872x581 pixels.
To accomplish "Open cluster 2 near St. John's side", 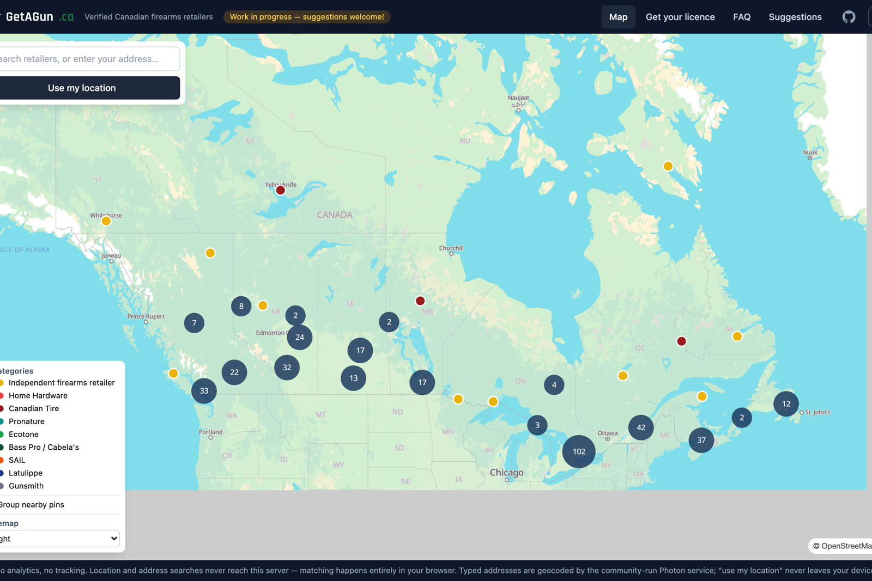I will [742, 418].
